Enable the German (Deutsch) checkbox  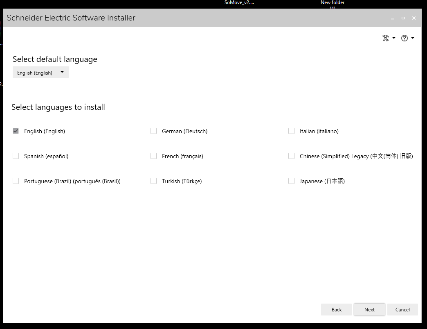coord(154,131)
